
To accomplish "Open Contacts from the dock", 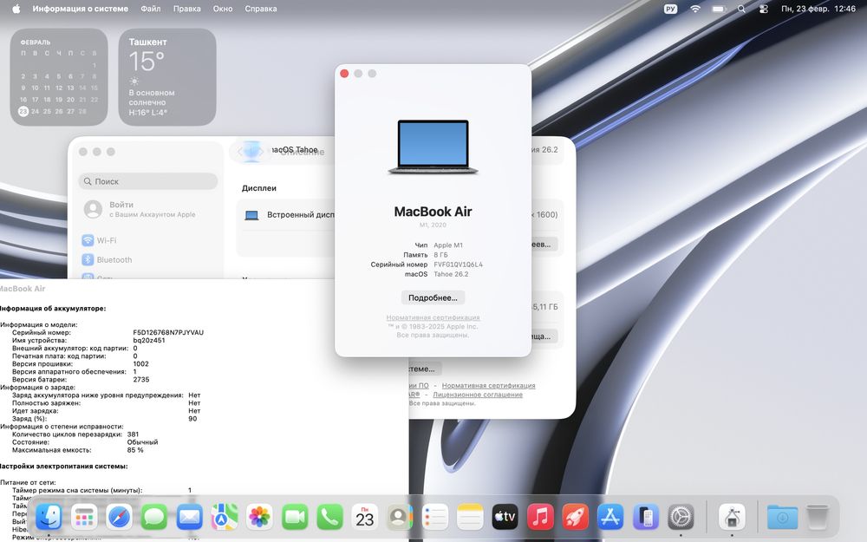I will (x=399, y=518).
